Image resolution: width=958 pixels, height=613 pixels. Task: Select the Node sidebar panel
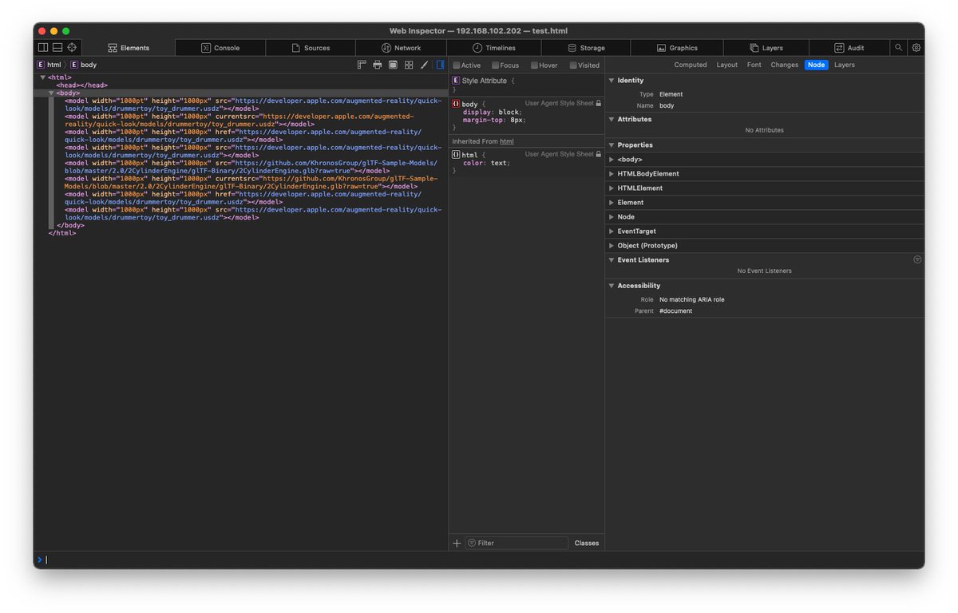tap(816, 65)
